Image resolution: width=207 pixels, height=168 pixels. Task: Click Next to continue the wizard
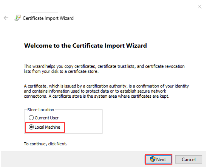(x=158, y=159)
